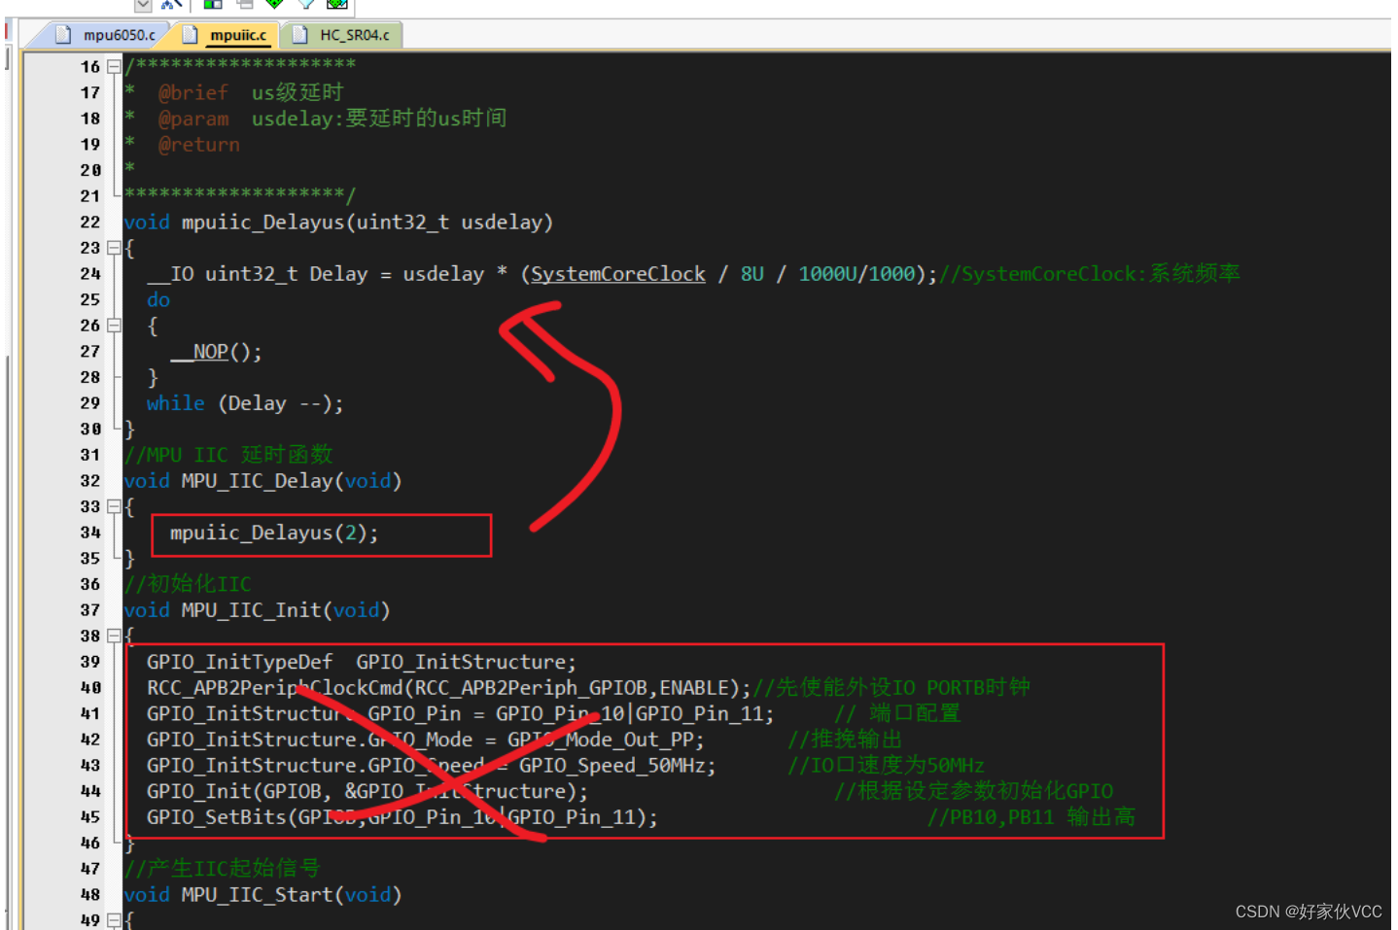Click the '@brief us级延时' comment line
1398x930 pixels.
(251, 92)
